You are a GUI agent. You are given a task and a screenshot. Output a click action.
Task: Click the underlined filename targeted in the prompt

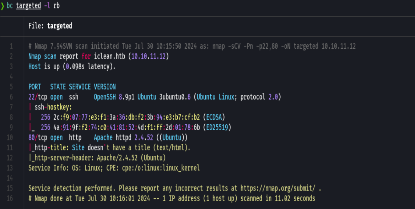pyautogui.click(x=28, y=6)
